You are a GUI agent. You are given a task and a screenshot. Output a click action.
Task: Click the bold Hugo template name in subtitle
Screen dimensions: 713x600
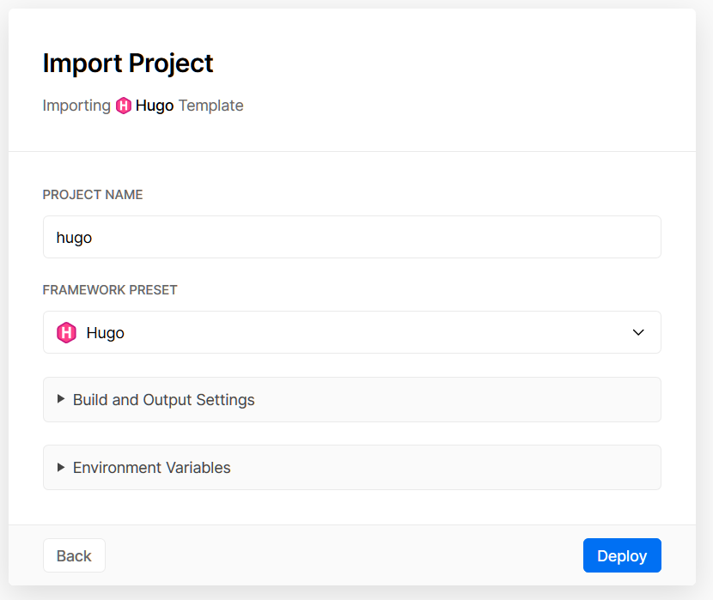[x=155, y=106]
